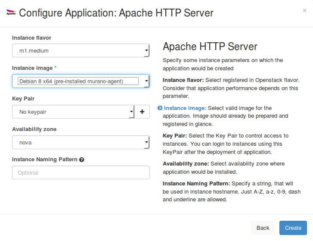The height and width of the screenshot is (241, 313).
Task: Expand the Instance image dropdown
Action: pos(81,81)
